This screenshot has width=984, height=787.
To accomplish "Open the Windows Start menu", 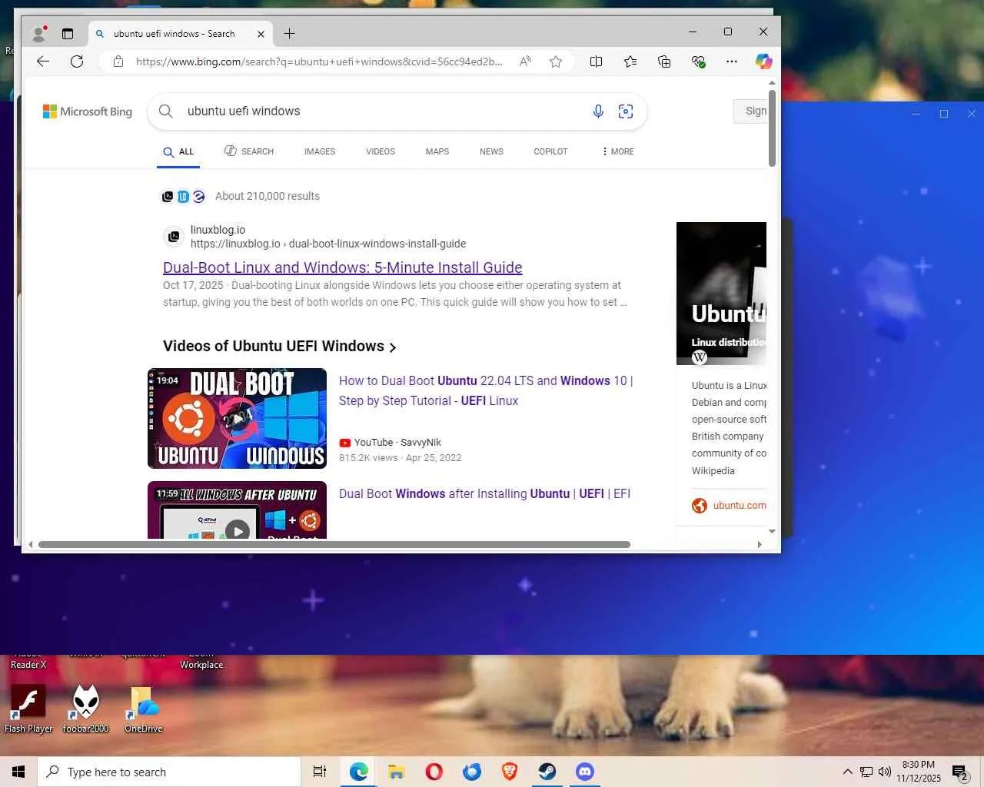I will pyautogui.click(x=18, y=772).
